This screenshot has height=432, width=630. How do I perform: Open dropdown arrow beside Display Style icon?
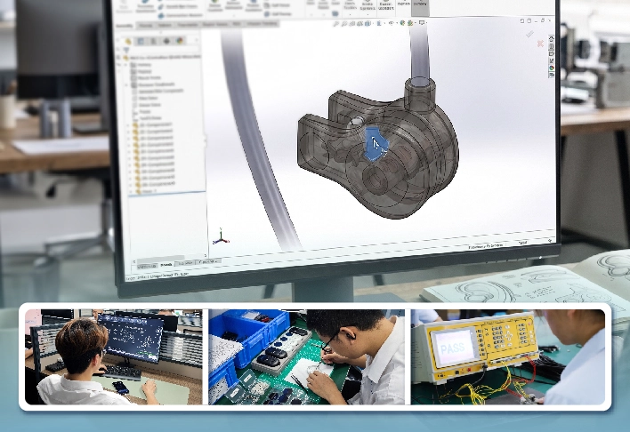tap(385, 23)
